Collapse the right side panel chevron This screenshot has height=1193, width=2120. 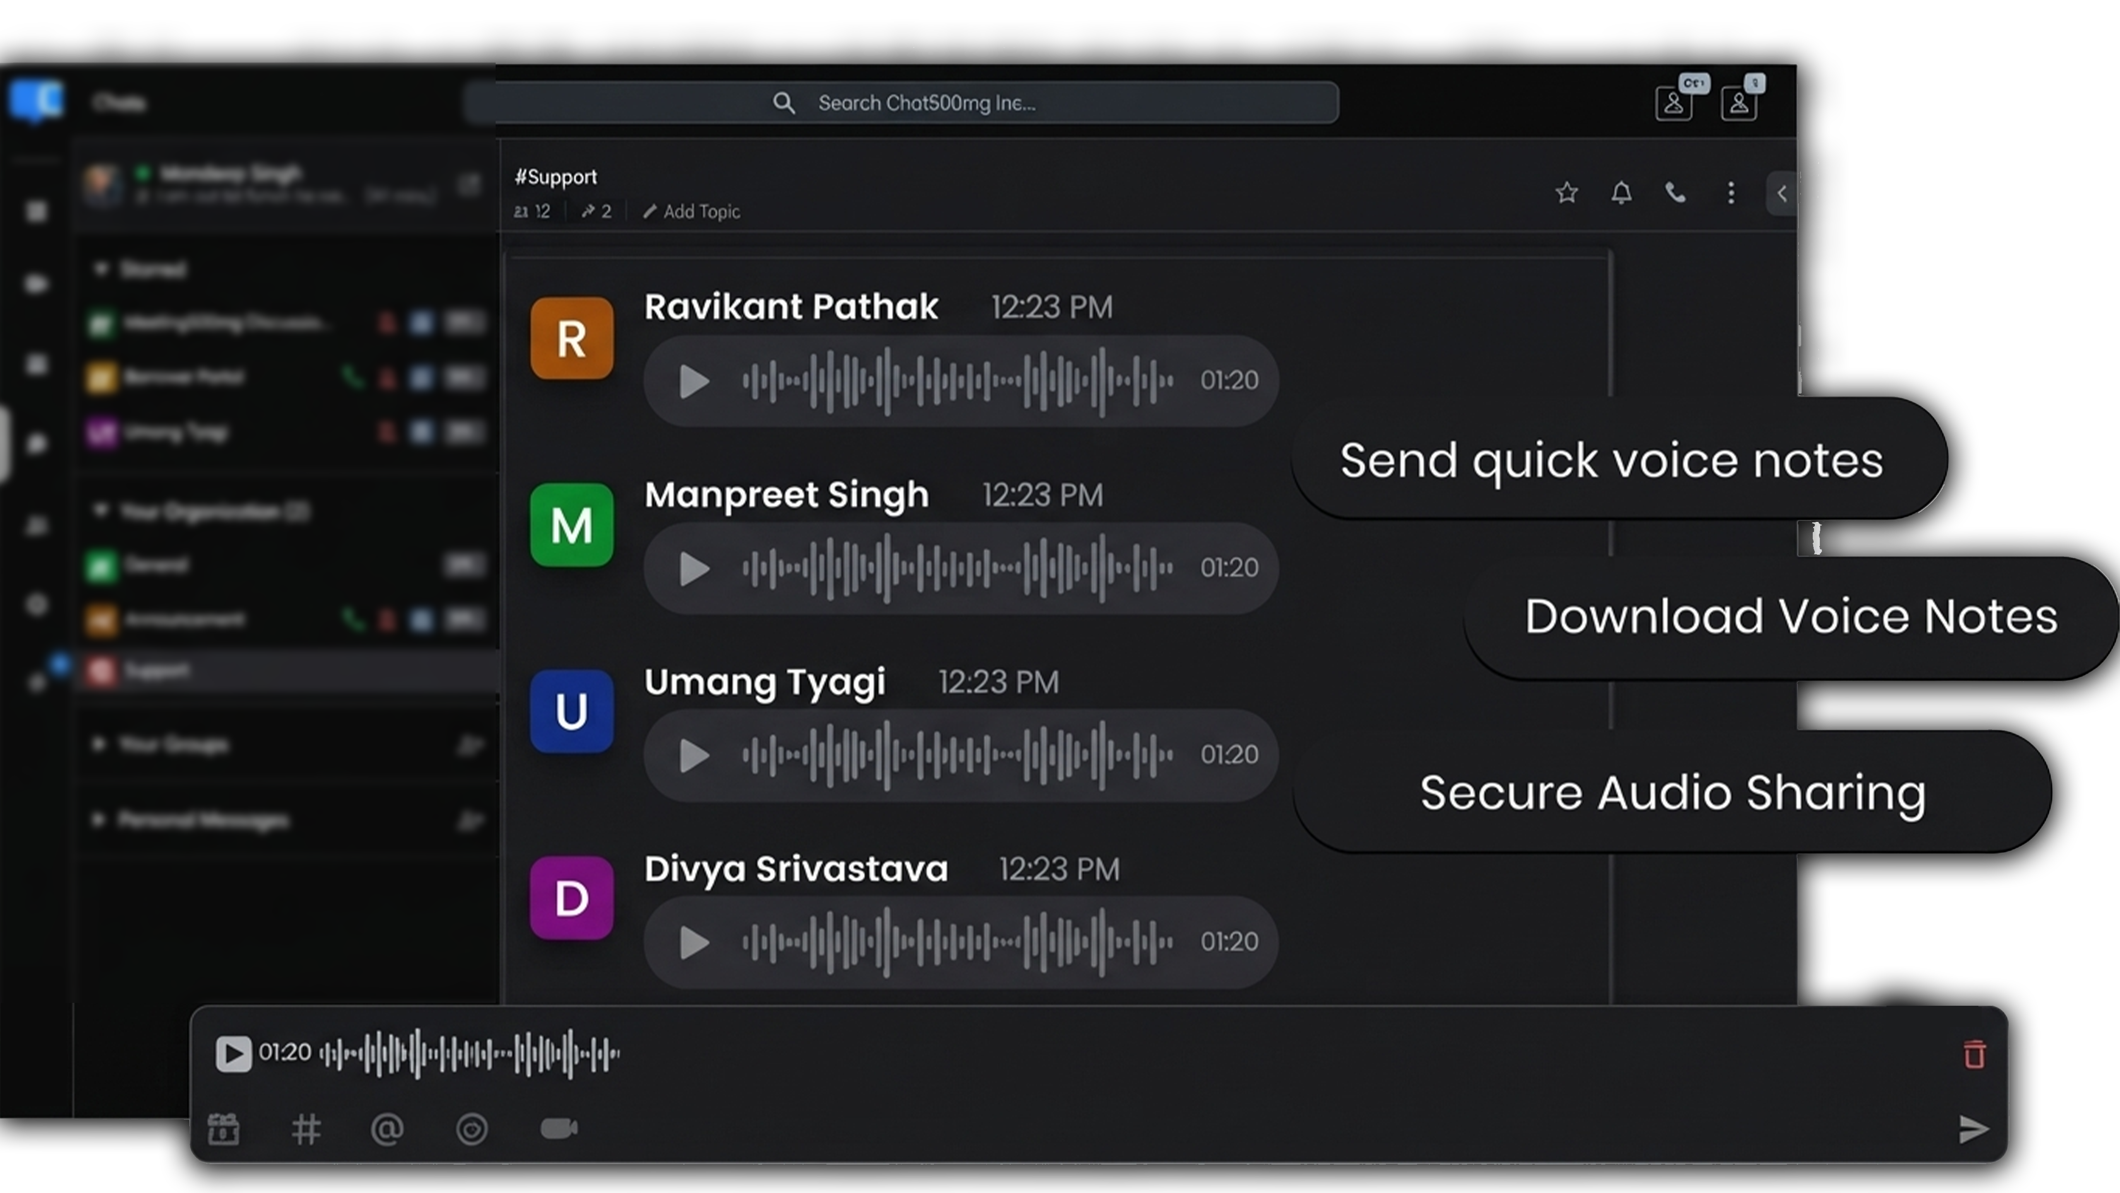[1781, 193]
